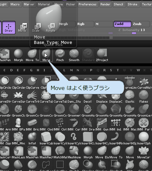Open the Render menu
This screenshot has width=152, height=171.
pos(105,4)
